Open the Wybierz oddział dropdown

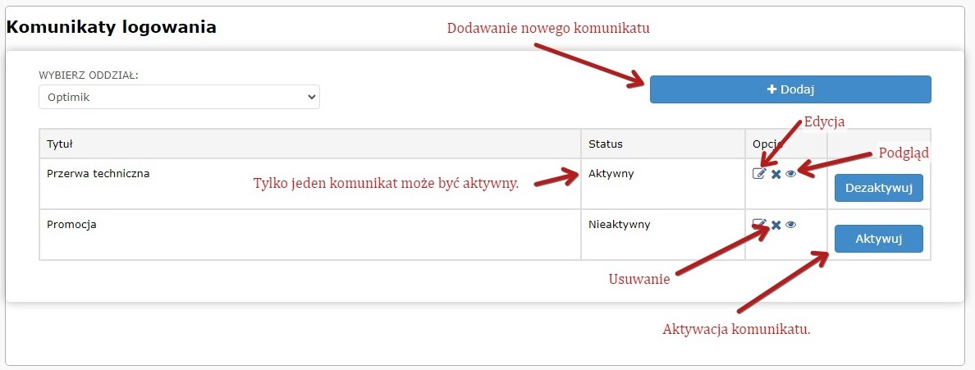coord(179,97)
